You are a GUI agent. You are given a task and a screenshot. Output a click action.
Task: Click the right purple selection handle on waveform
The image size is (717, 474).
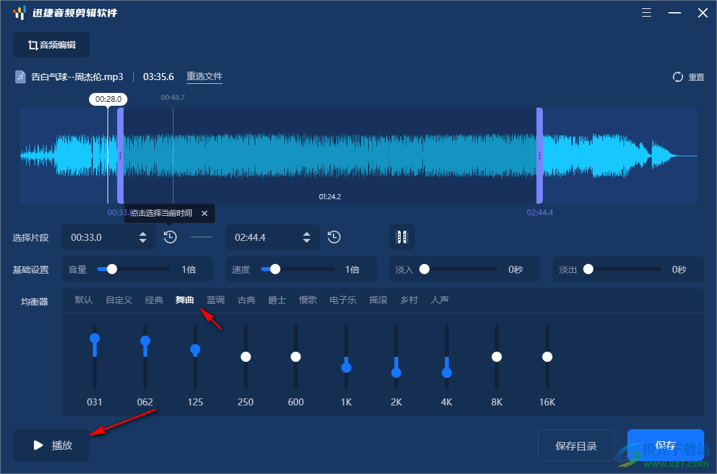pos(540,156)
